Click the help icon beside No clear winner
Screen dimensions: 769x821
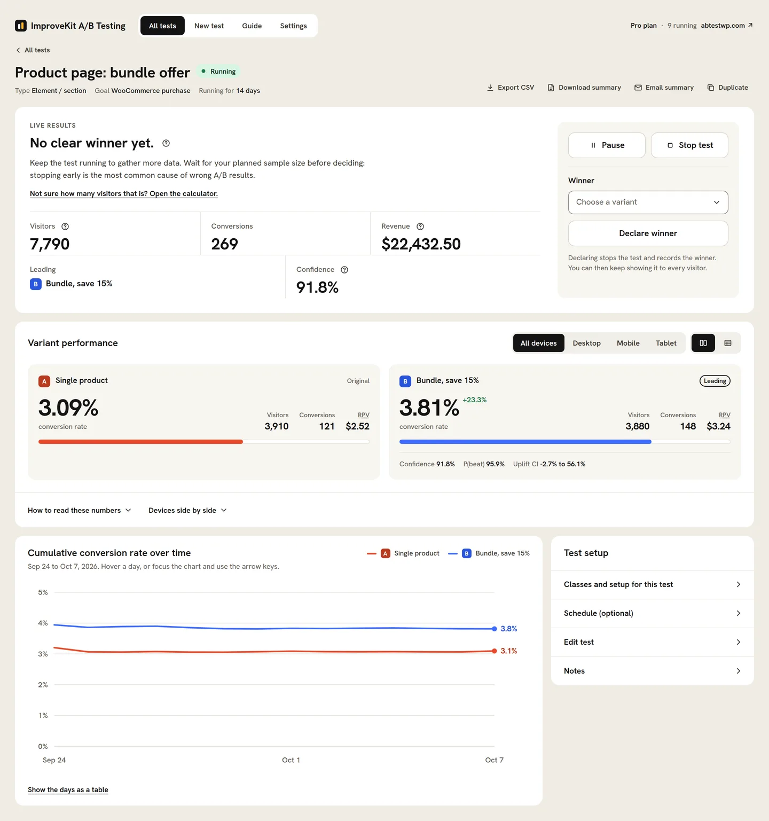(x=166, y=143)
